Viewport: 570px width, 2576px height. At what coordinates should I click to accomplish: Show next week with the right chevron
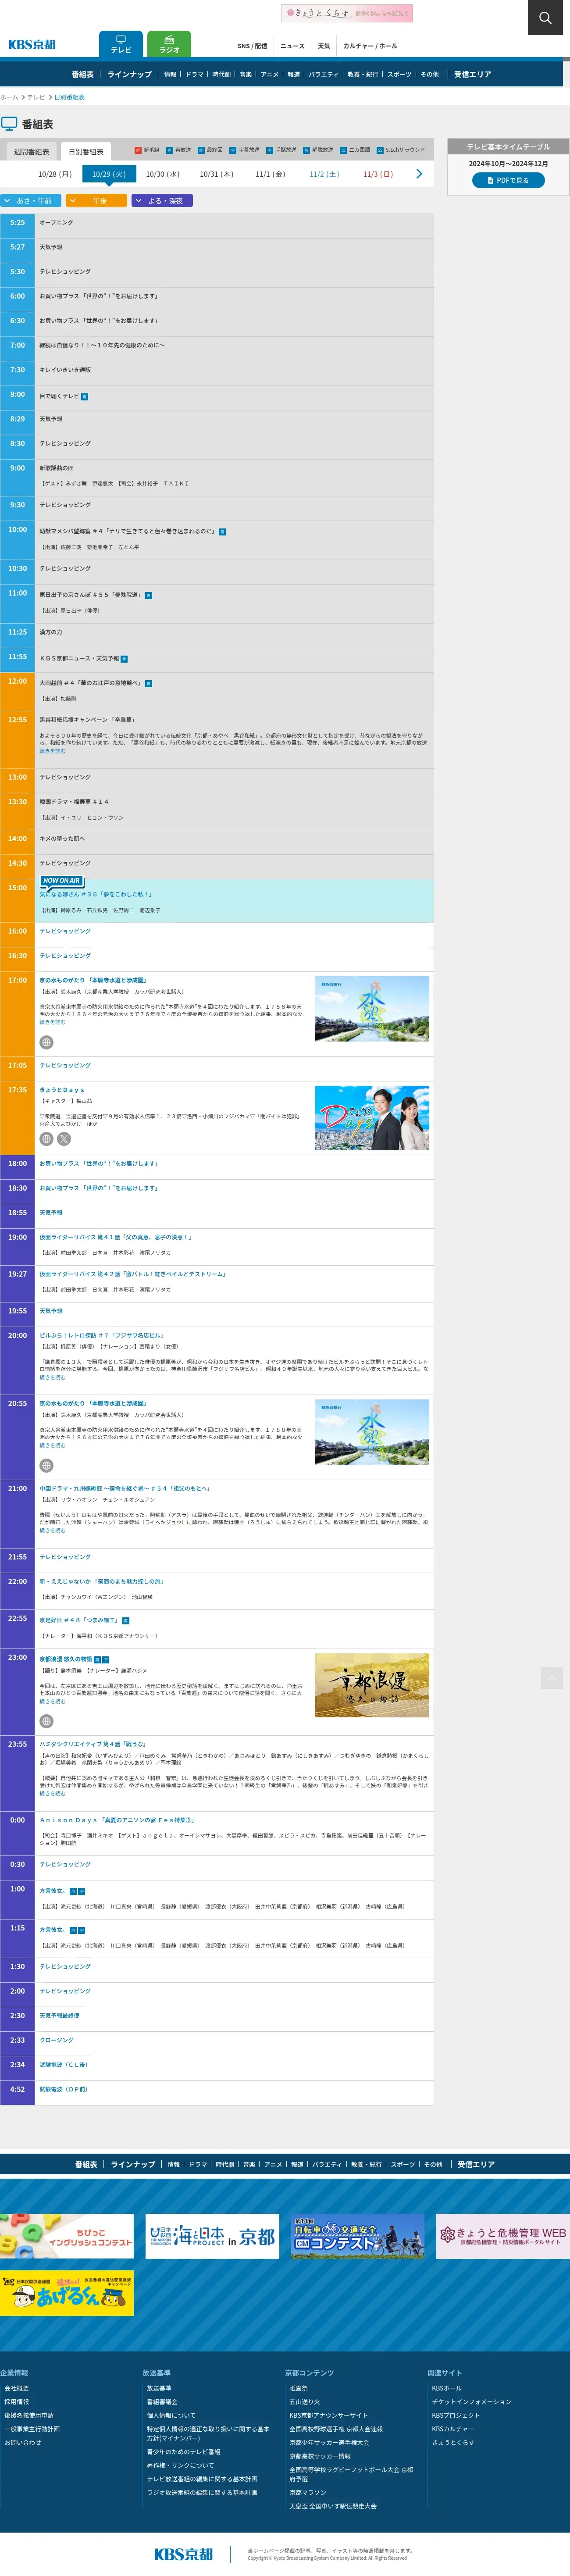[419, 174]
